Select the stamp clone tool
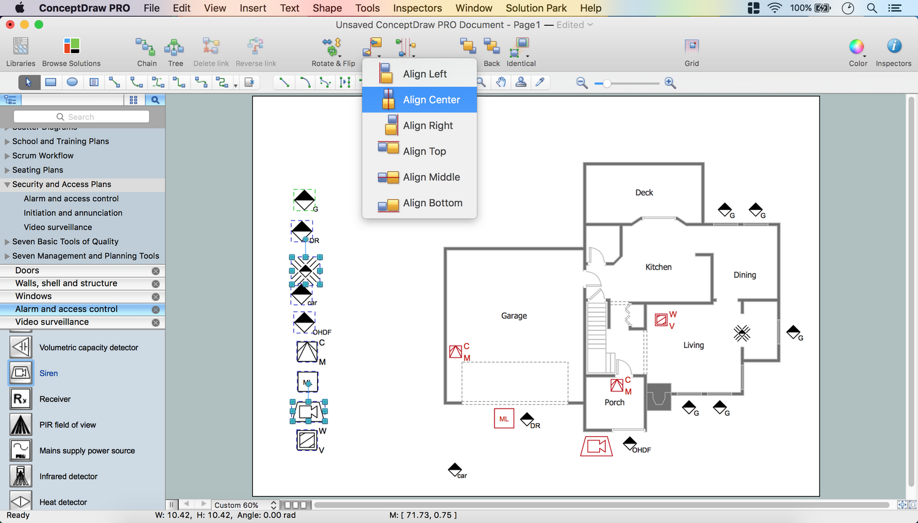The height and width of the screenshot is (523, 918). pyautogui.click(x=521, y=82)
